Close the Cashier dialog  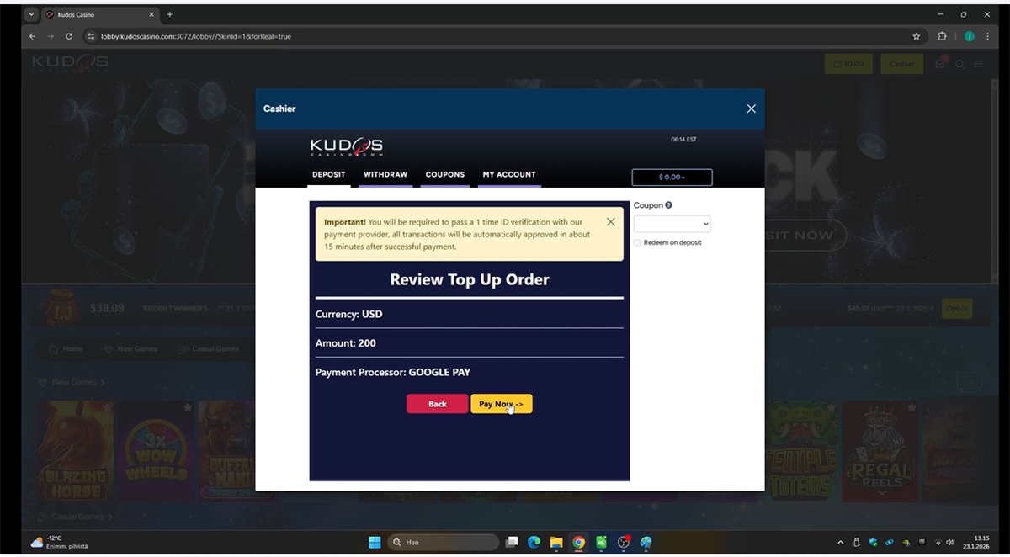click(x=751, y=109)
